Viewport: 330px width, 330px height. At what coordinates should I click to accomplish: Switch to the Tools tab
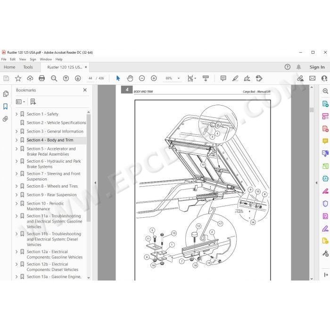coord(28,67)
